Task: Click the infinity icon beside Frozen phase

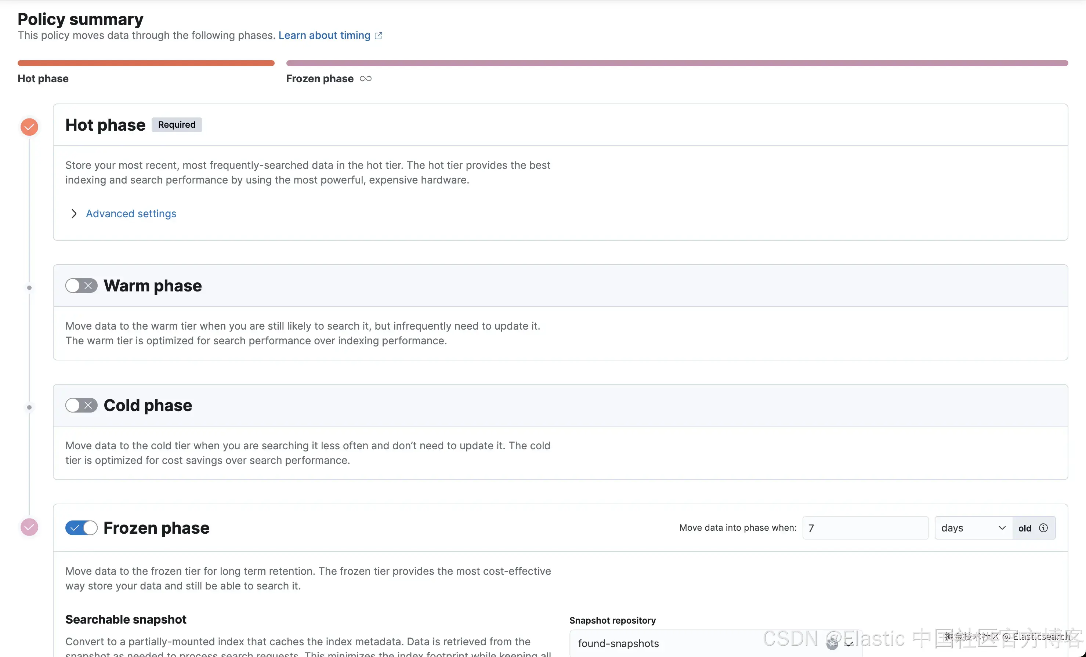Action: (365, 79)
